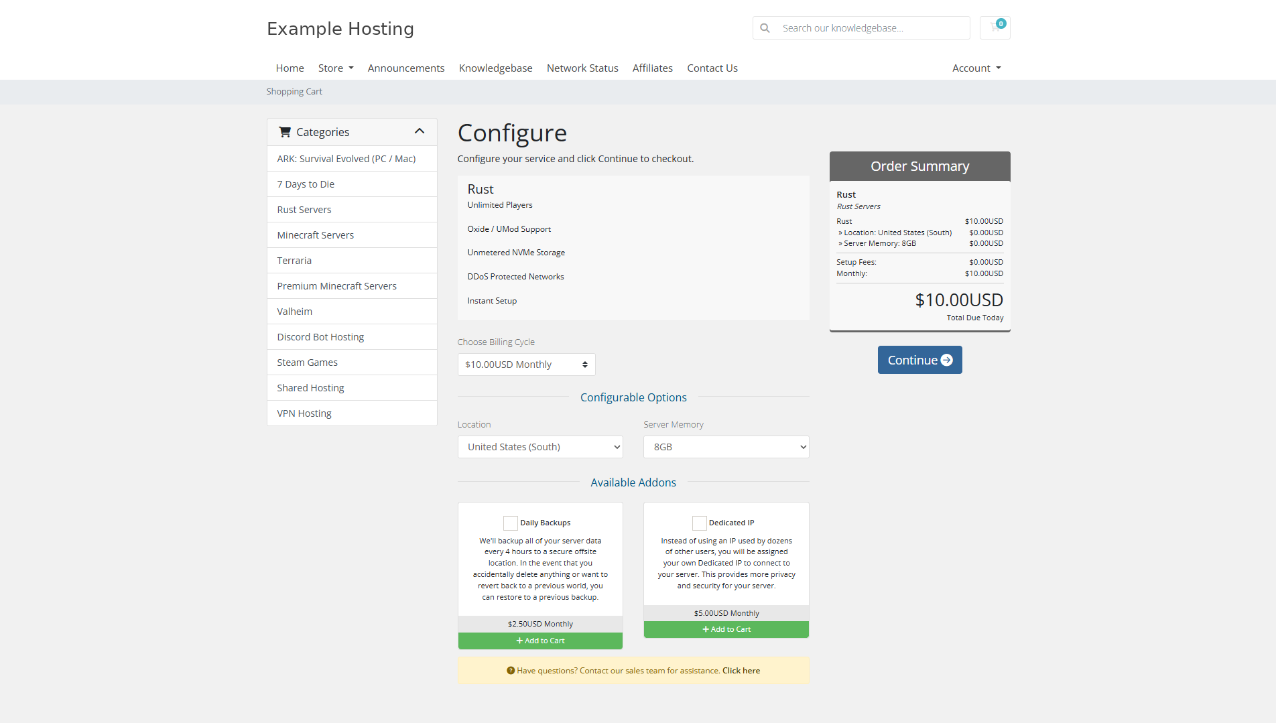Open Discord Bot Hosting category
Image resolution: width=1276 pixels, height=723 pixels.
pos(352,337)
